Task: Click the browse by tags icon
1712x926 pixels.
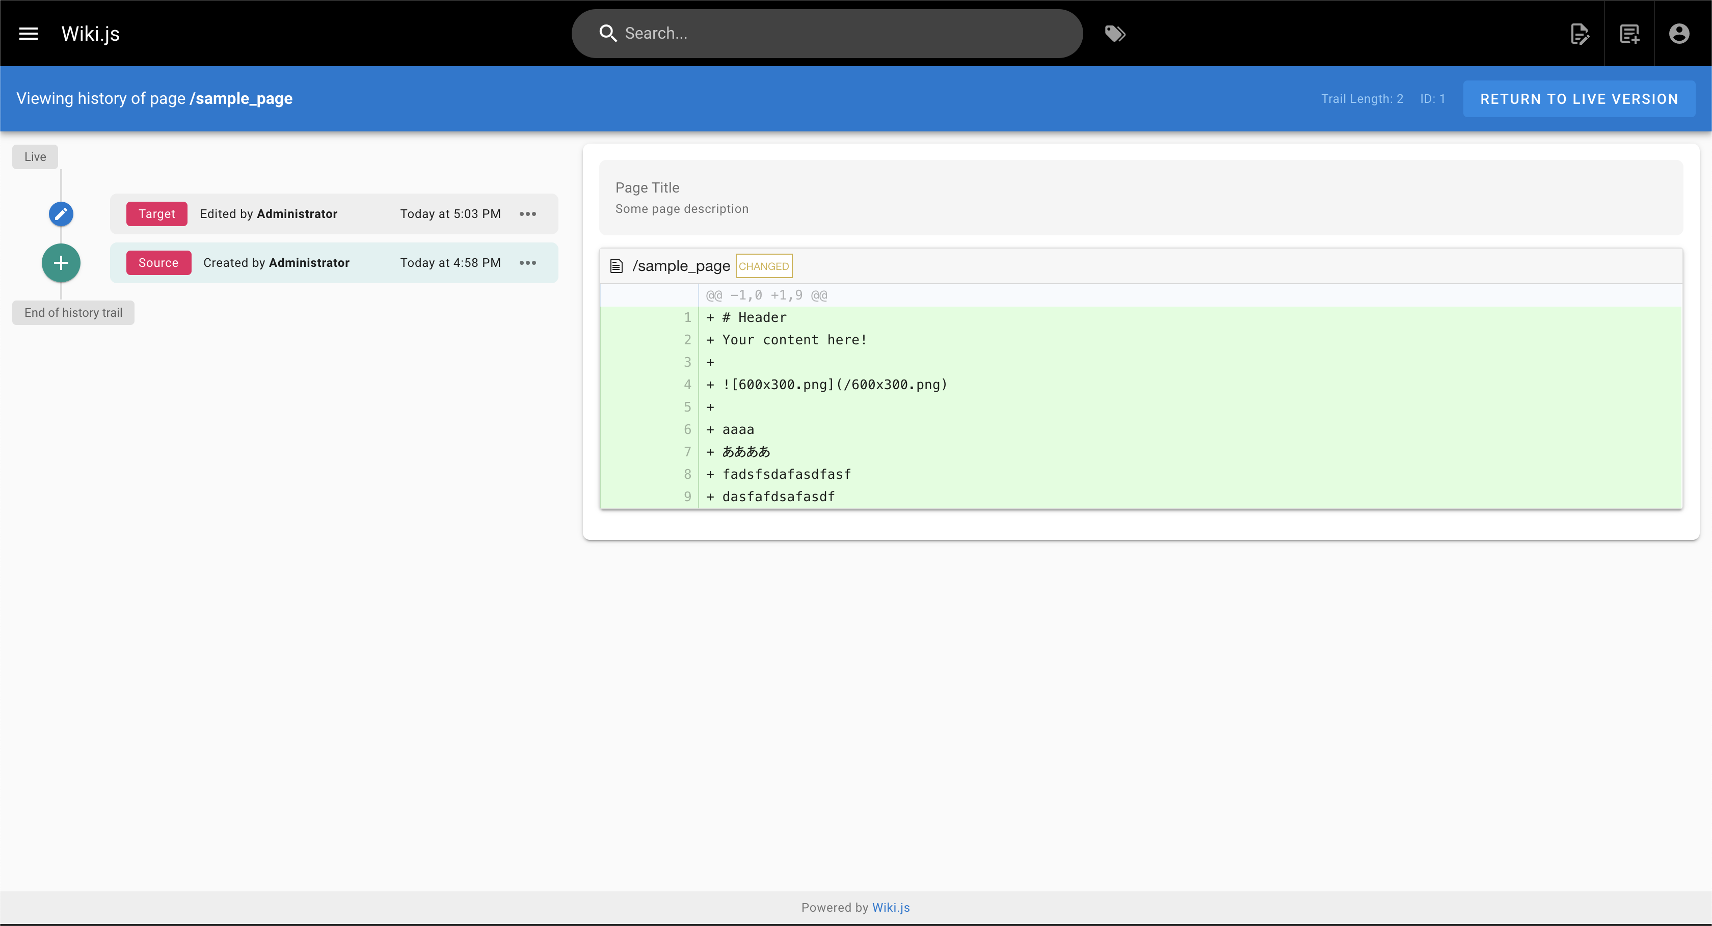Action: [x=1114, y=33]
